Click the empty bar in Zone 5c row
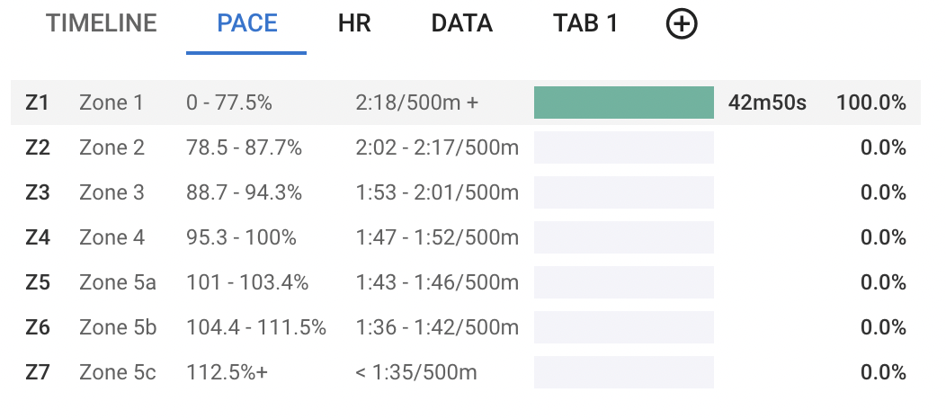946x419 pixels. pyautogui.click(x=623, y=372)
